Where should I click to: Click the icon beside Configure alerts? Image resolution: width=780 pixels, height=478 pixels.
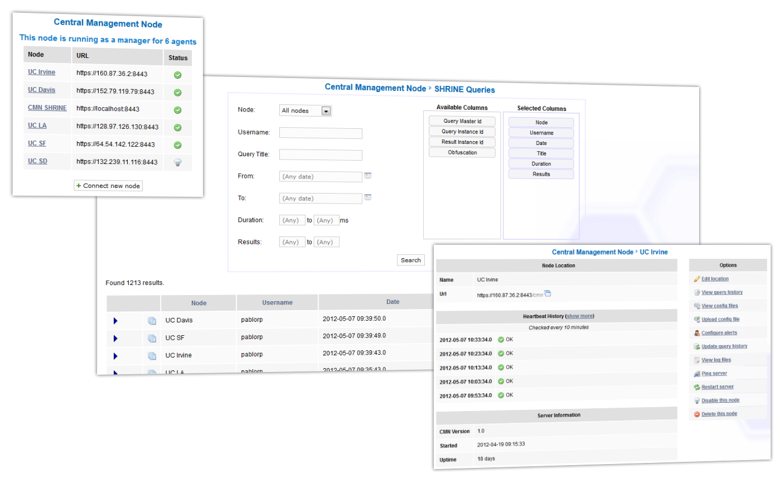click(x=697, y=333)
